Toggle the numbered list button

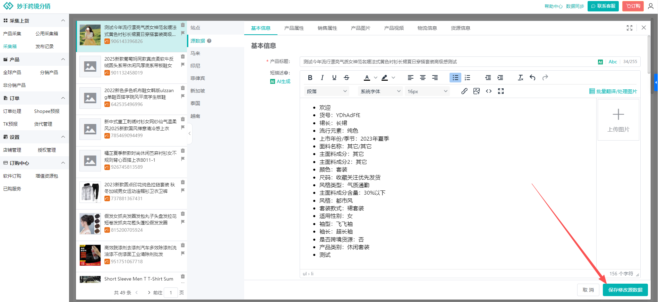(467, 78)
